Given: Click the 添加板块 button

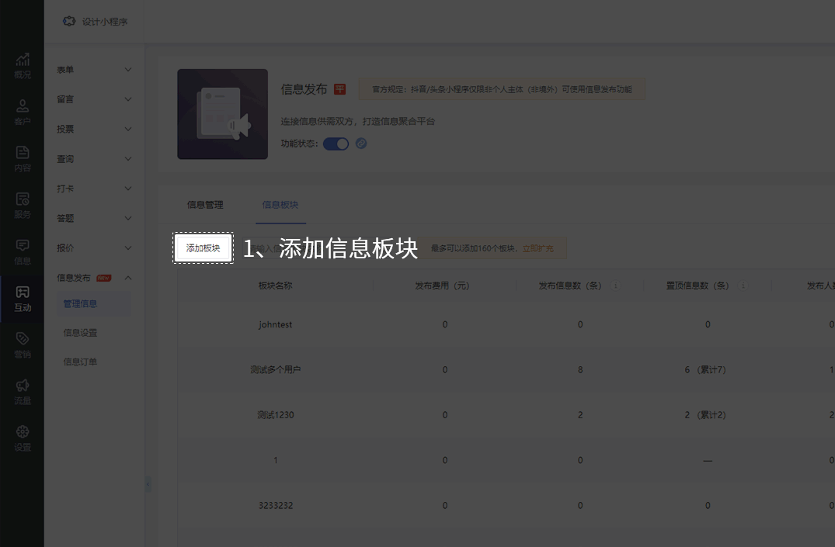Looking at the screenshot, I should [x=203, y=247].
